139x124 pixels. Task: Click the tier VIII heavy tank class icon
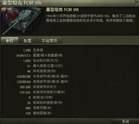point(4,9)
